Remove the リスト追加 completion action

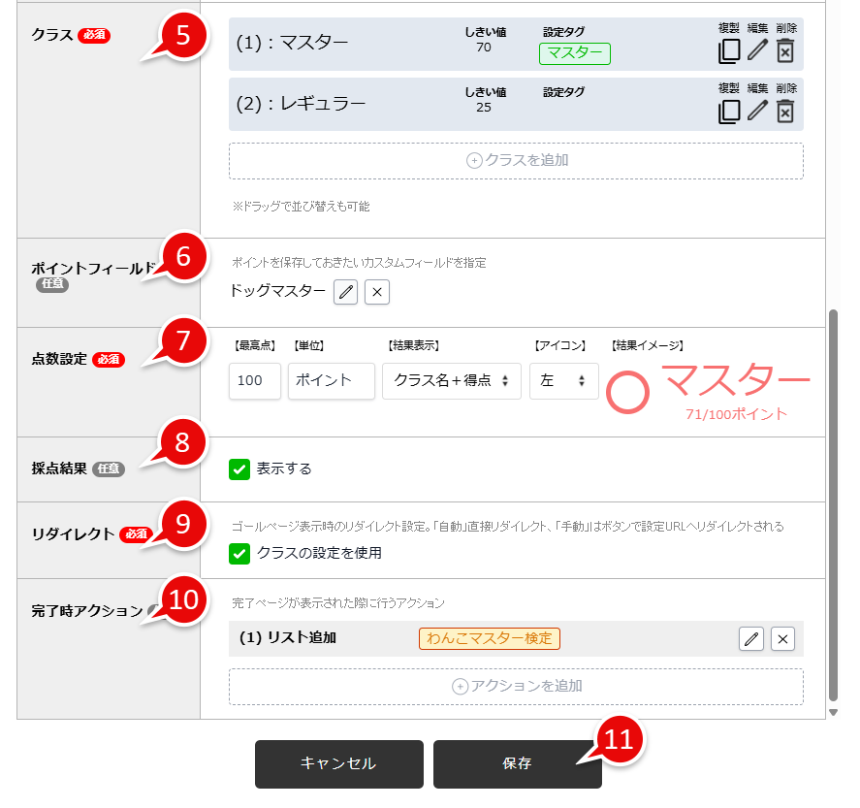[782, 638]
